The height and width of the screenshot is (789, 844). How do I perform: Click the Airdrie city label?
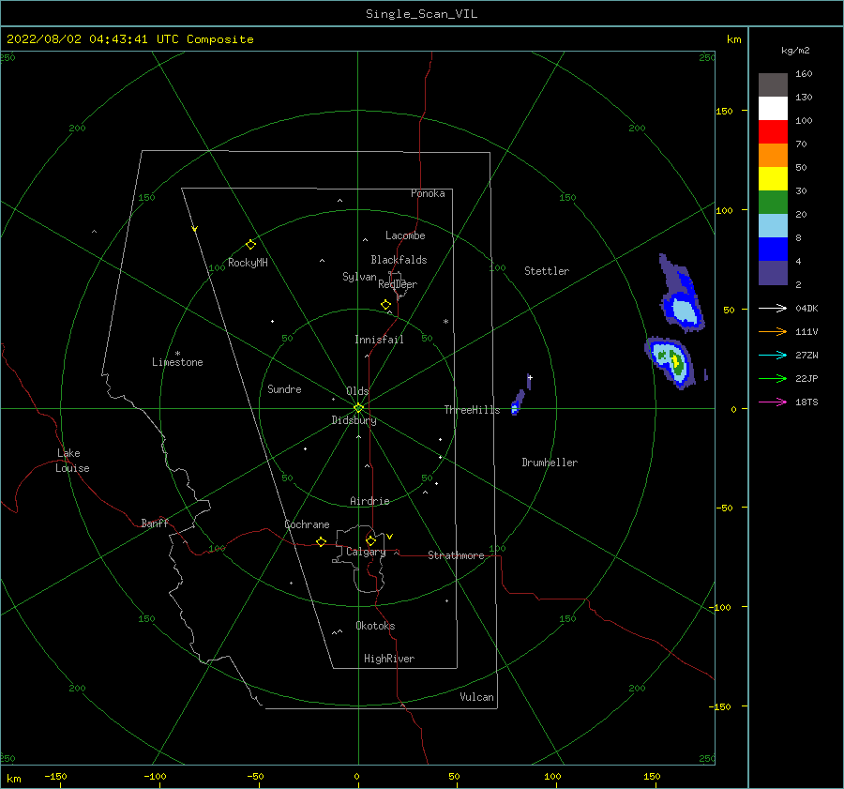coord(369,501)
